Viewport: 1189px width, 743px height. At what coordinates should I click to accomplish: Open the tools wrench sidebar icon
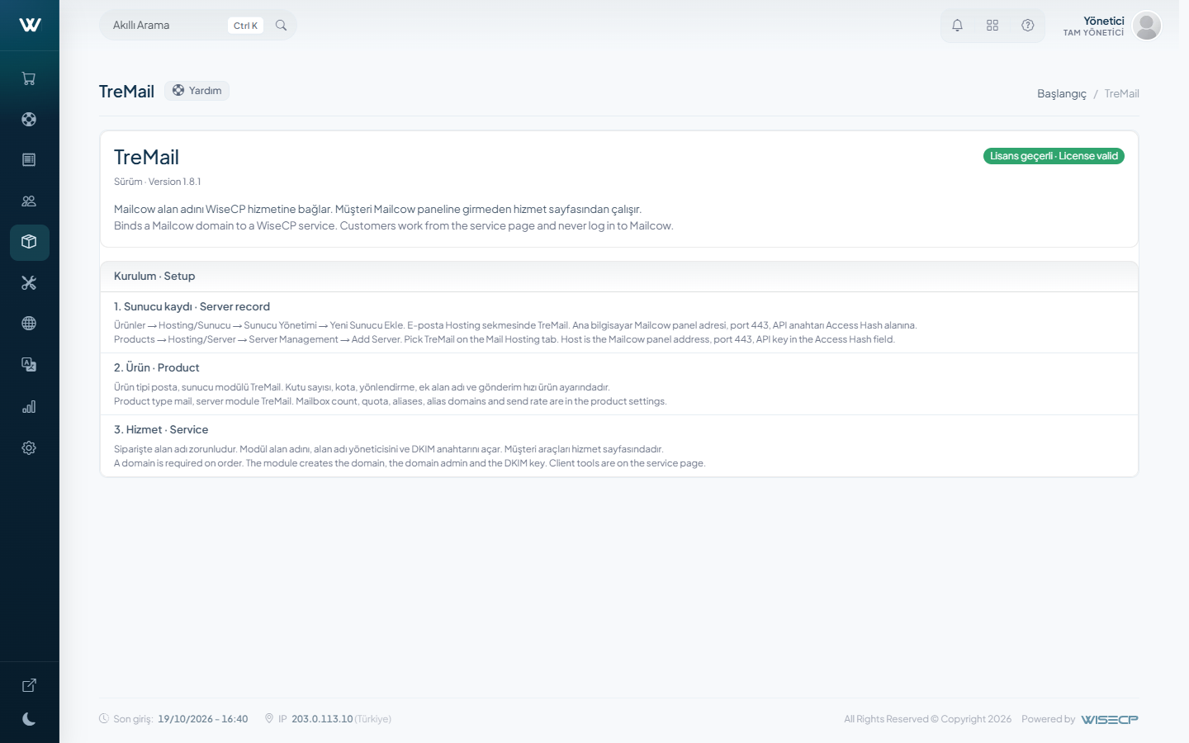[x=29, y=283]
